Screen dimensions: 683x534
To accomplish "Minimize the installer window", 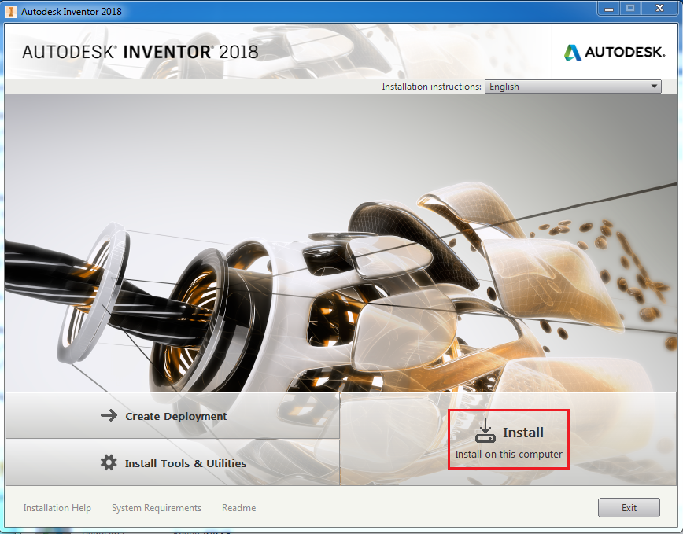I will tap(609, 9).
